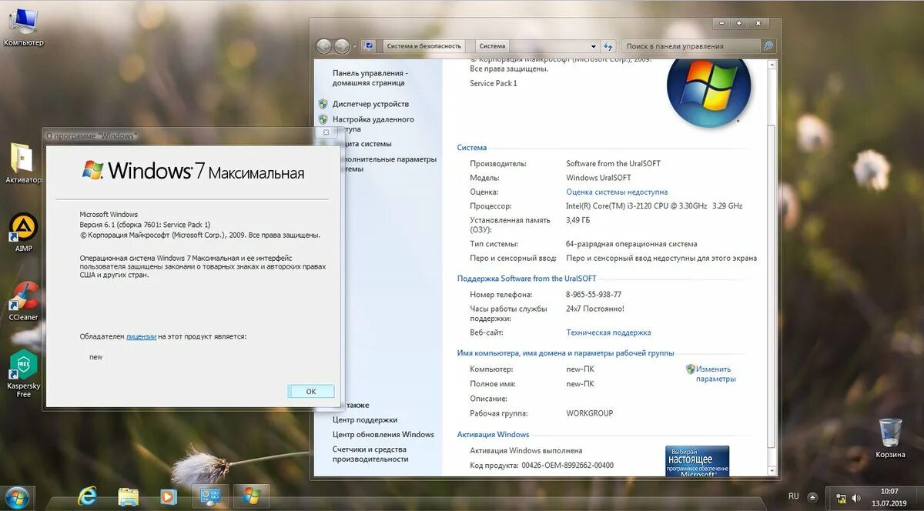924x511 pixels.
Task: Open the Windows Start menu orb
Action: point(17,496)
